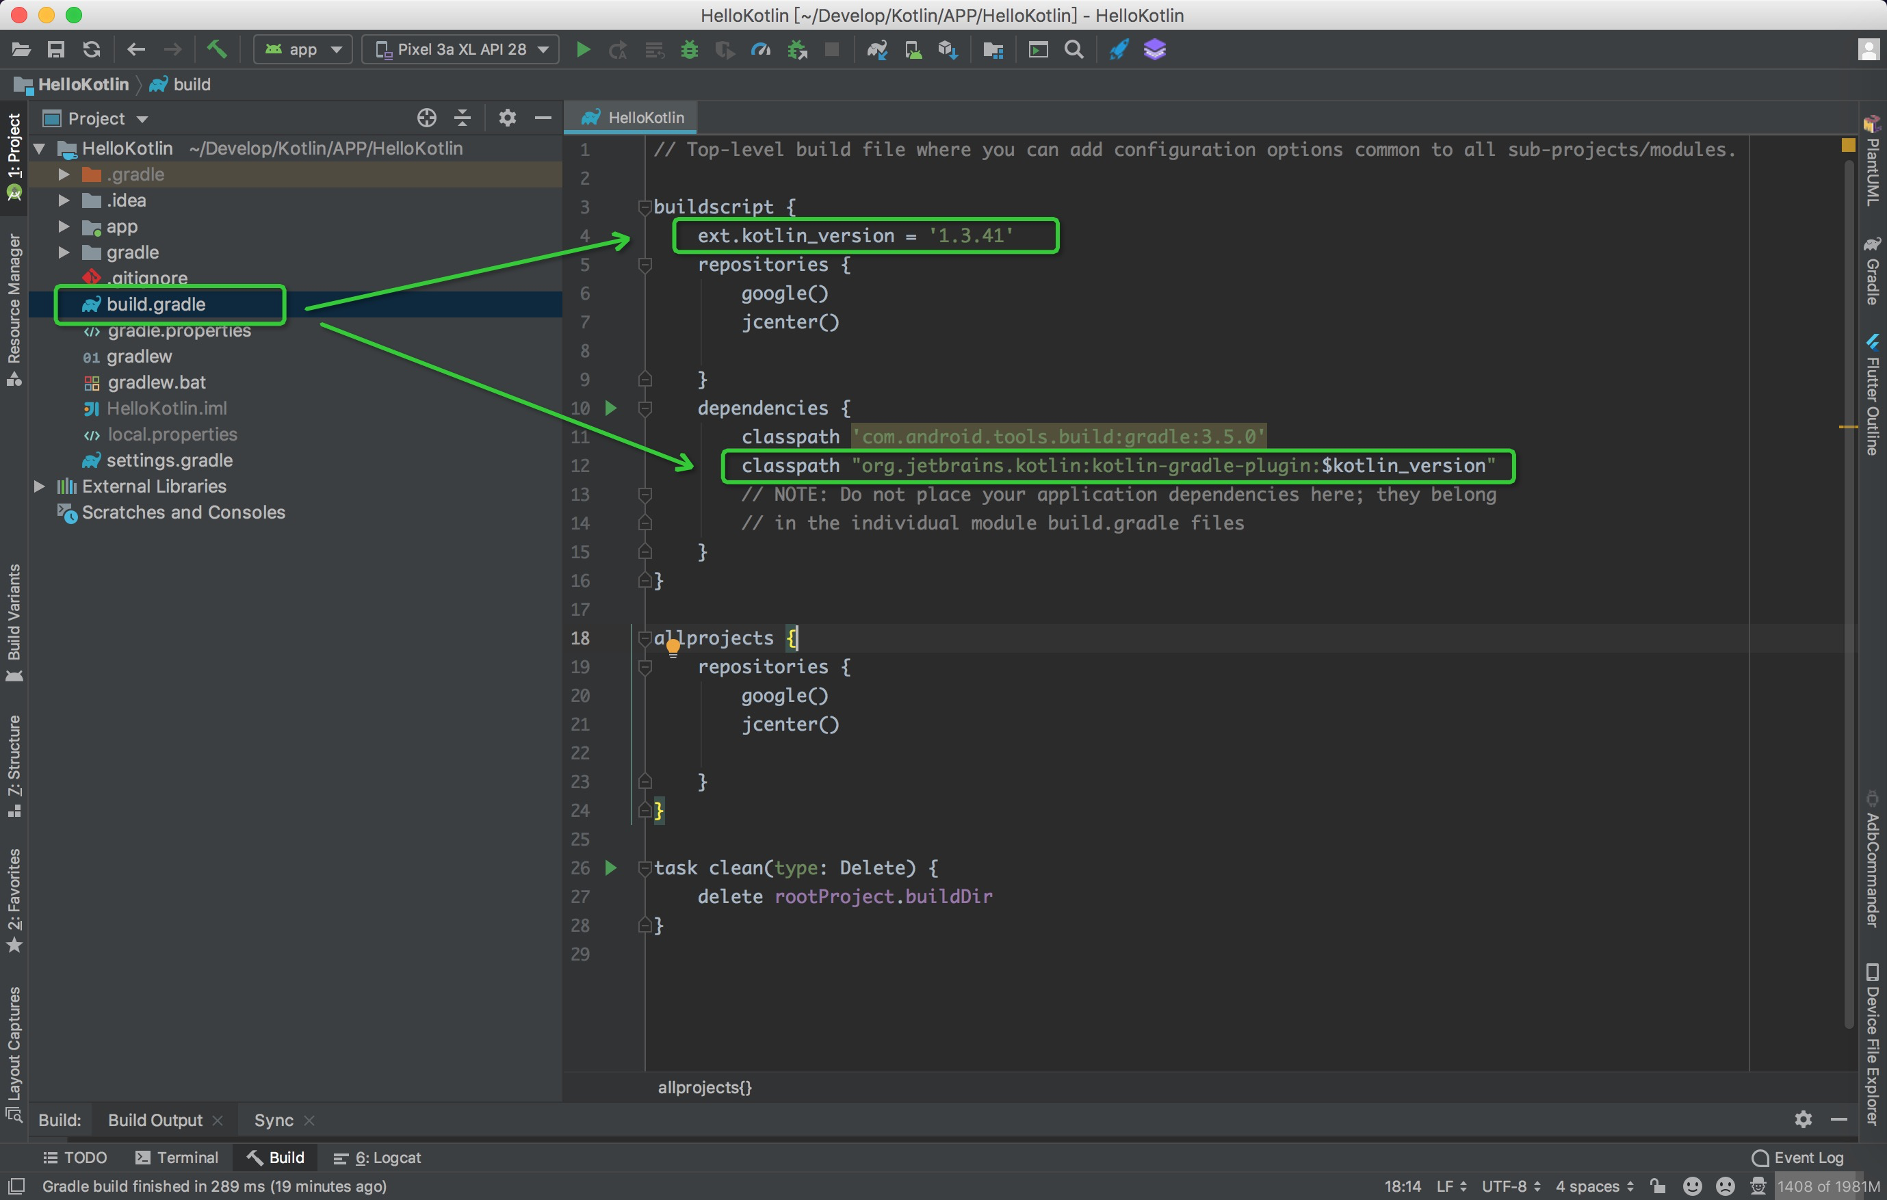Expand the app module folder

64,226
